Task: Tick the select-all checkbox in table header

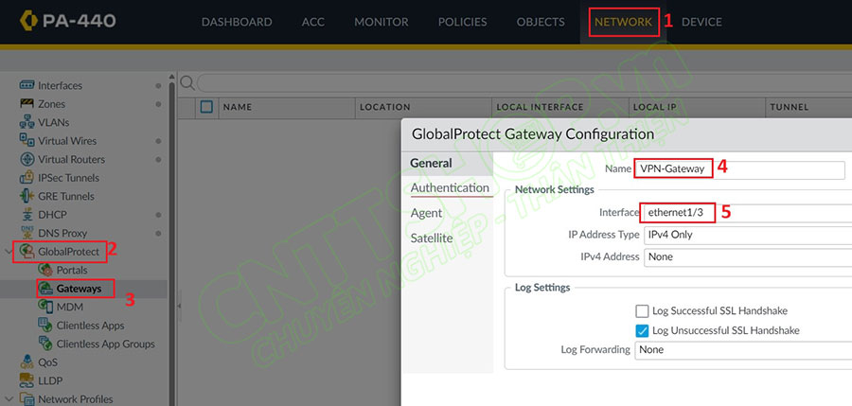Action: coord(206,107)
